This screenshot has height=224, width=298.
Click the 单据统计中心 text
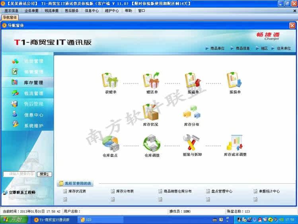click(269, 191)
